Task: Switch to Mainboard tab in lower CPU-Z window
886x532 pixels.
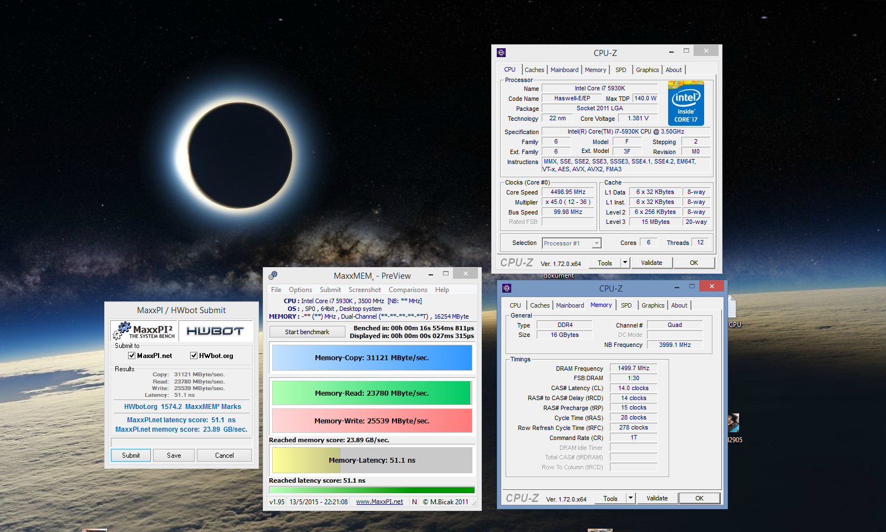Action: point(570,305)
